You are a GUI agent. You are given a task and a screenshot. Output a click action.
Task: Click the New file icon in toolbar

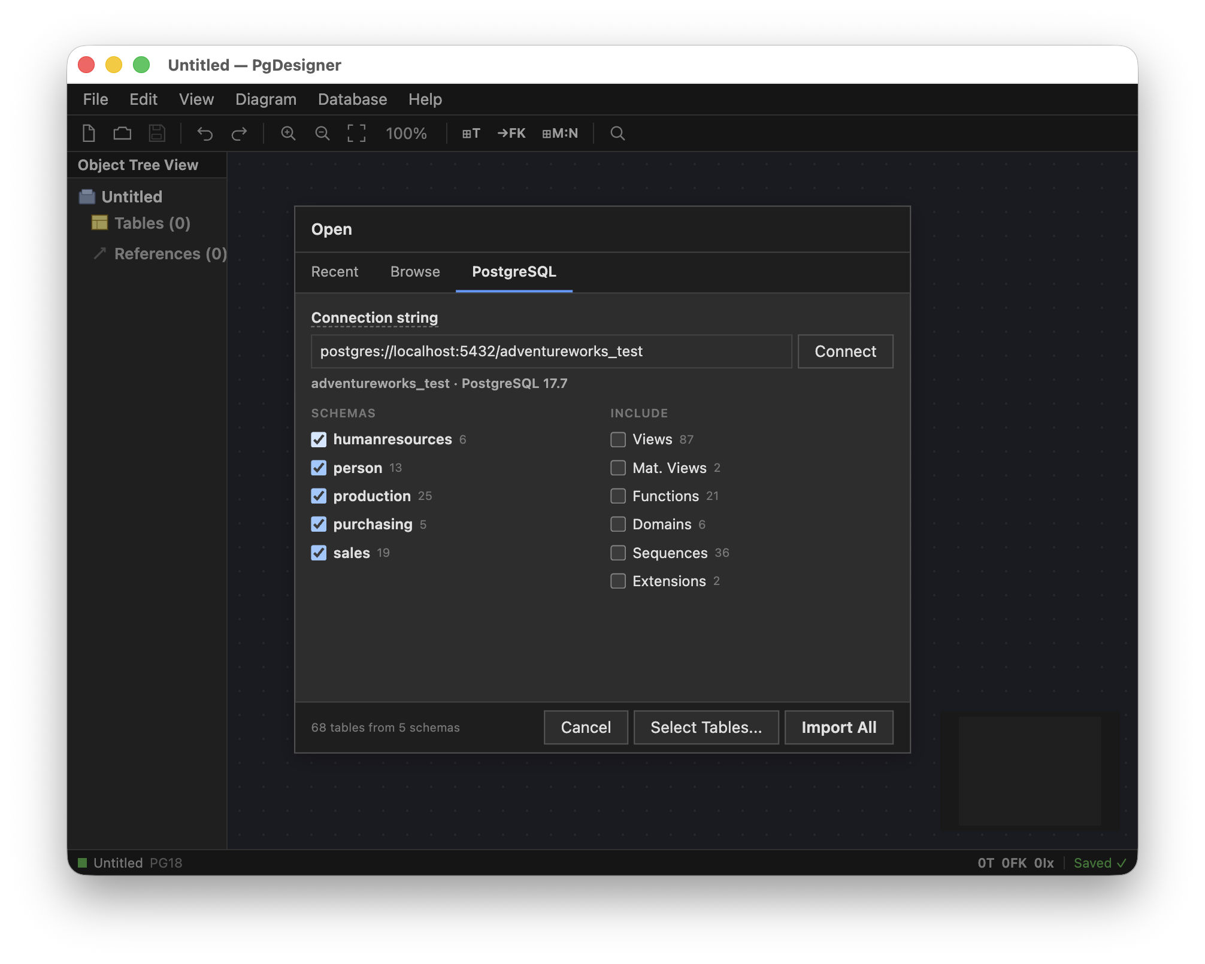click(89, 133)
